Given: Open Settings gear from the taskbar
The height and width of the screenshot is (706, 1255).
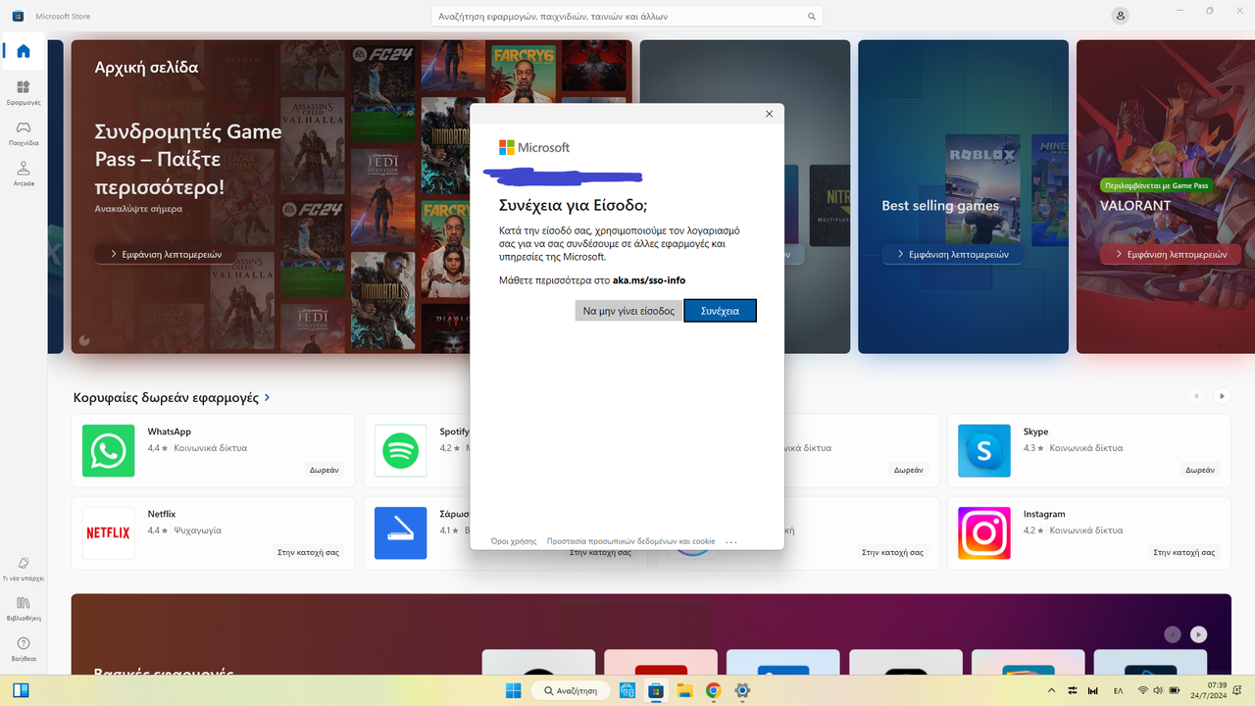Looking at the screenshot, I should coord(742,690).
